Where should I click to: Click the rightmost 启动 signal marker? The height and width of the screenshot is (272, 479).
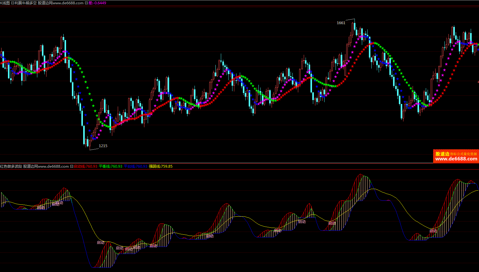click(433, 231)
